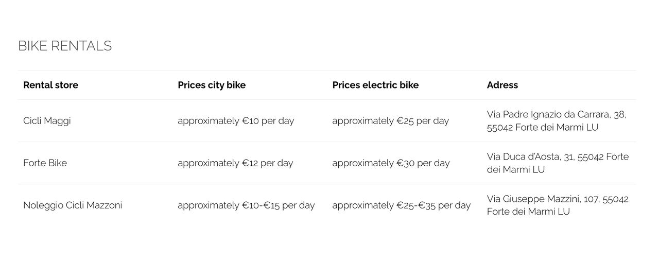Image resolution: width=659 pixels, height=262 pixels.
Task: Select Forte Bike electric price €30
Action: [x=391, y=163]
